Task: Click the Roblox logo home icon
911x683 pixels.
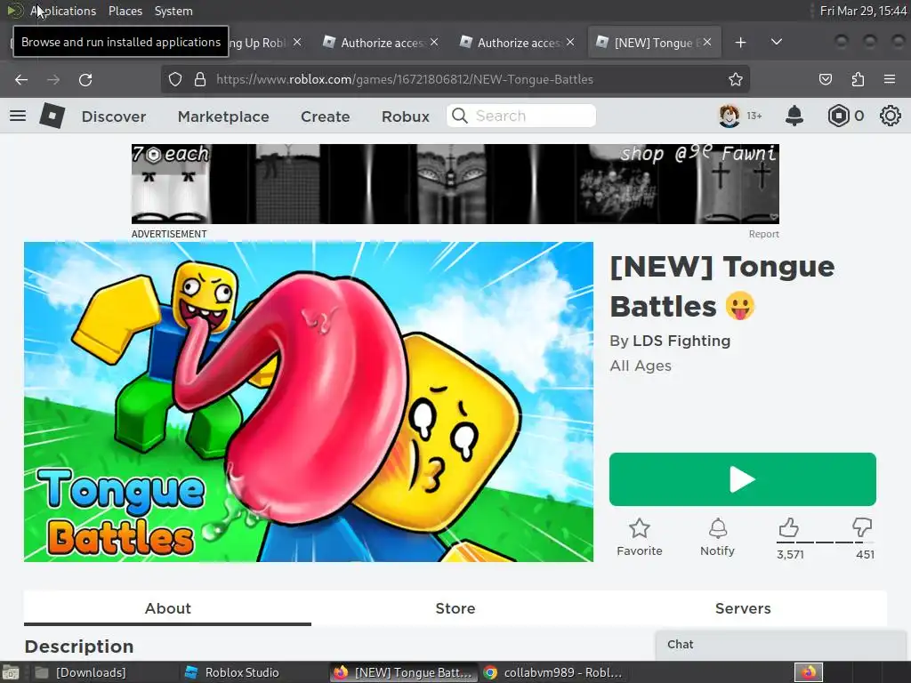Action: tap(52, 116)
